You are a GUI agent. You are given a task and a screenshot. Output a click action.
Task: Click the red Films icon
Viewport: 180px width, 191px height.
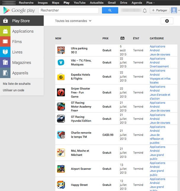(5, 42)
